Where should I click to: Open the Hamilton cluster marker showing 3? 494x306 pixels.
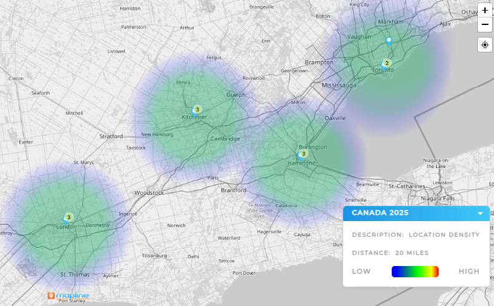click(304, 154)
